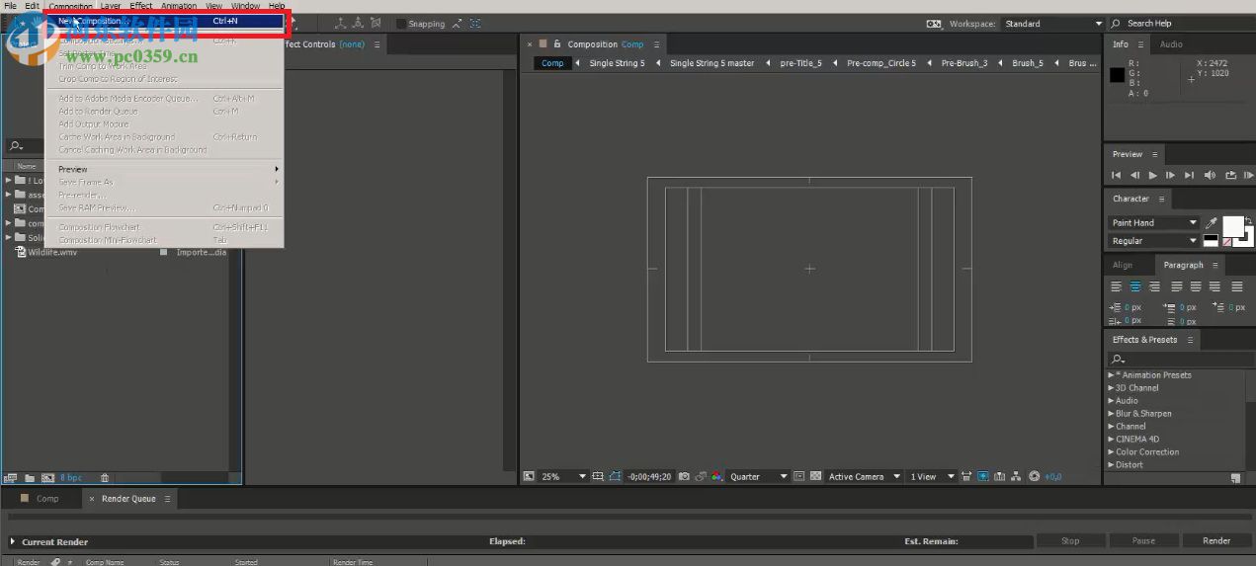Toggle audio mute in Preview panel

(1211, 175)
